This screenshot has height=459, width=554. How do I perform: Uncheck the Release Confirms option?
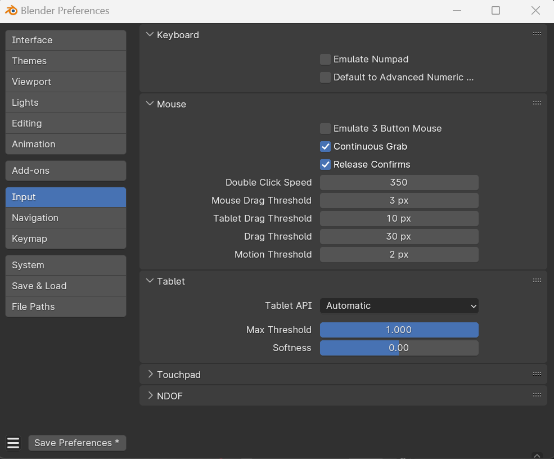(x=325, y=165)
